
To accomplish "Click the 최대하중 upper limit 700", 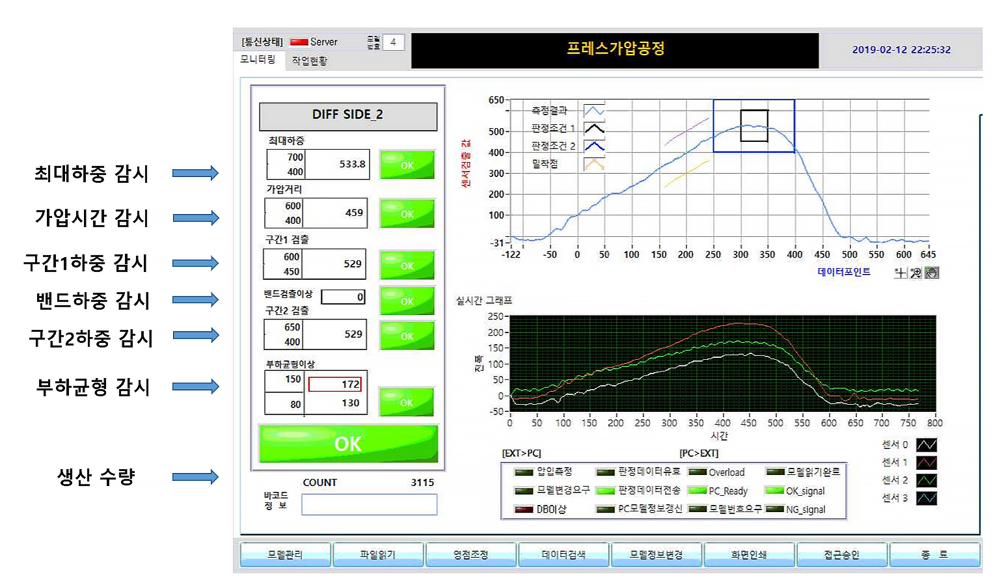I will pos(295,157).
